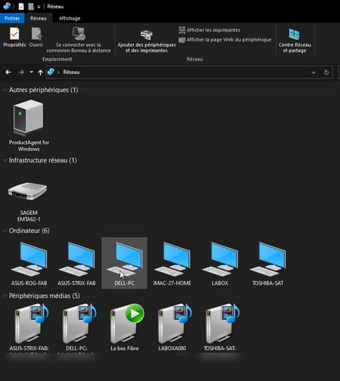Click quick access toolbar properties icon
340x381 pixels.
pos(21,6)
